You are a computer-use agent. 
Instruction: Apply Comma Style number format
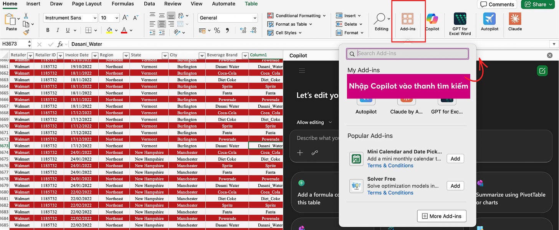tap(228, 31)
